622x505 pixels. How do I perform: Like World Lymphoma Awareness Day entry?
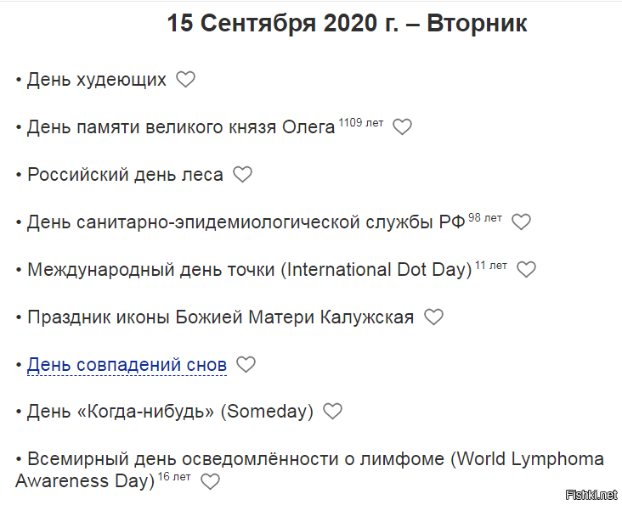(x=210, y=482)
